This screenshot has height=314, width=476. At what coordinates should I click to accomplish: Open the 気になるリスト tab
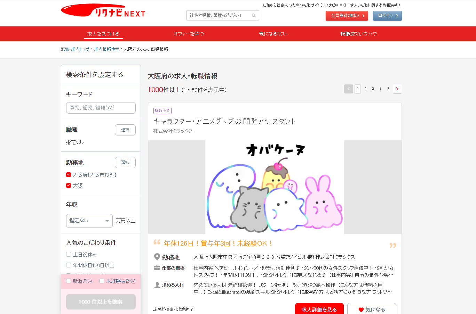pyautogui.click(x=273, y=34)
